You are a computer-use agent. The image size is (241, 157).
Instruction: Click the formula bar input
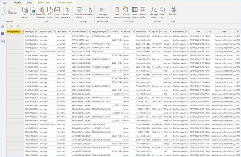[131, 26]
